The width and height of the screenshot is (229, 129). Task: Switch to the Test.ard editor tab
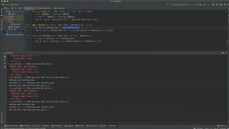click(30, 8)
